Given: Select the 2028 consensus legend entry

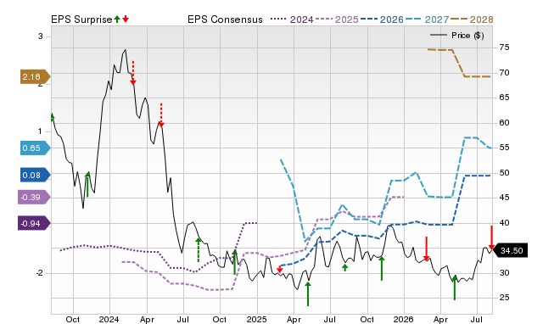Looking at the screenshot, I should point(472,20).
